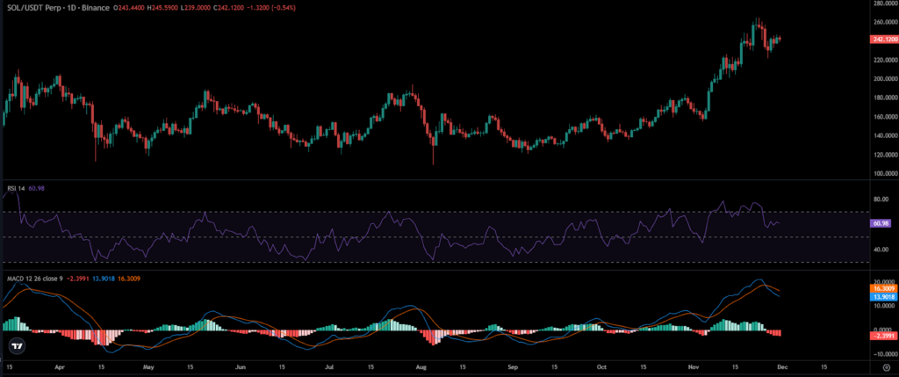Click the blue MACD line tag 13.9018

(883, 297)
